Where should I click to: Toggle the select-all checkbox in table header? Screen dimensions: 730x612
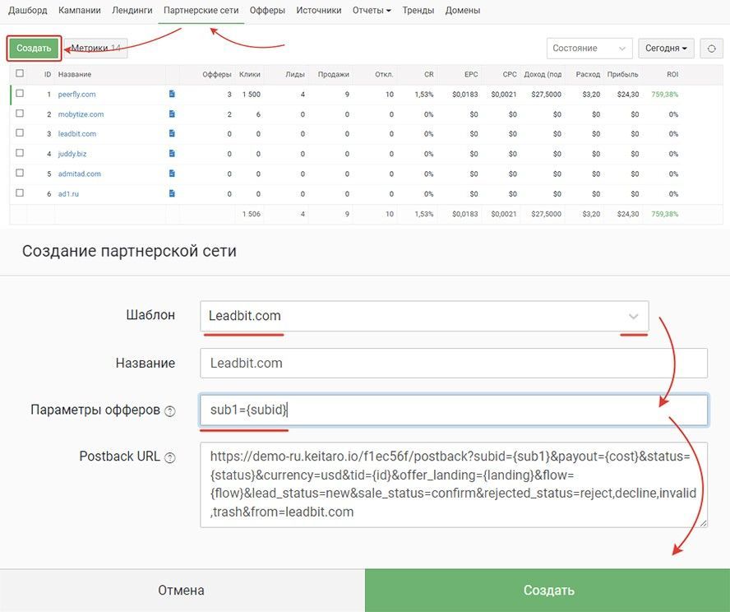click(x=20, y=74)
